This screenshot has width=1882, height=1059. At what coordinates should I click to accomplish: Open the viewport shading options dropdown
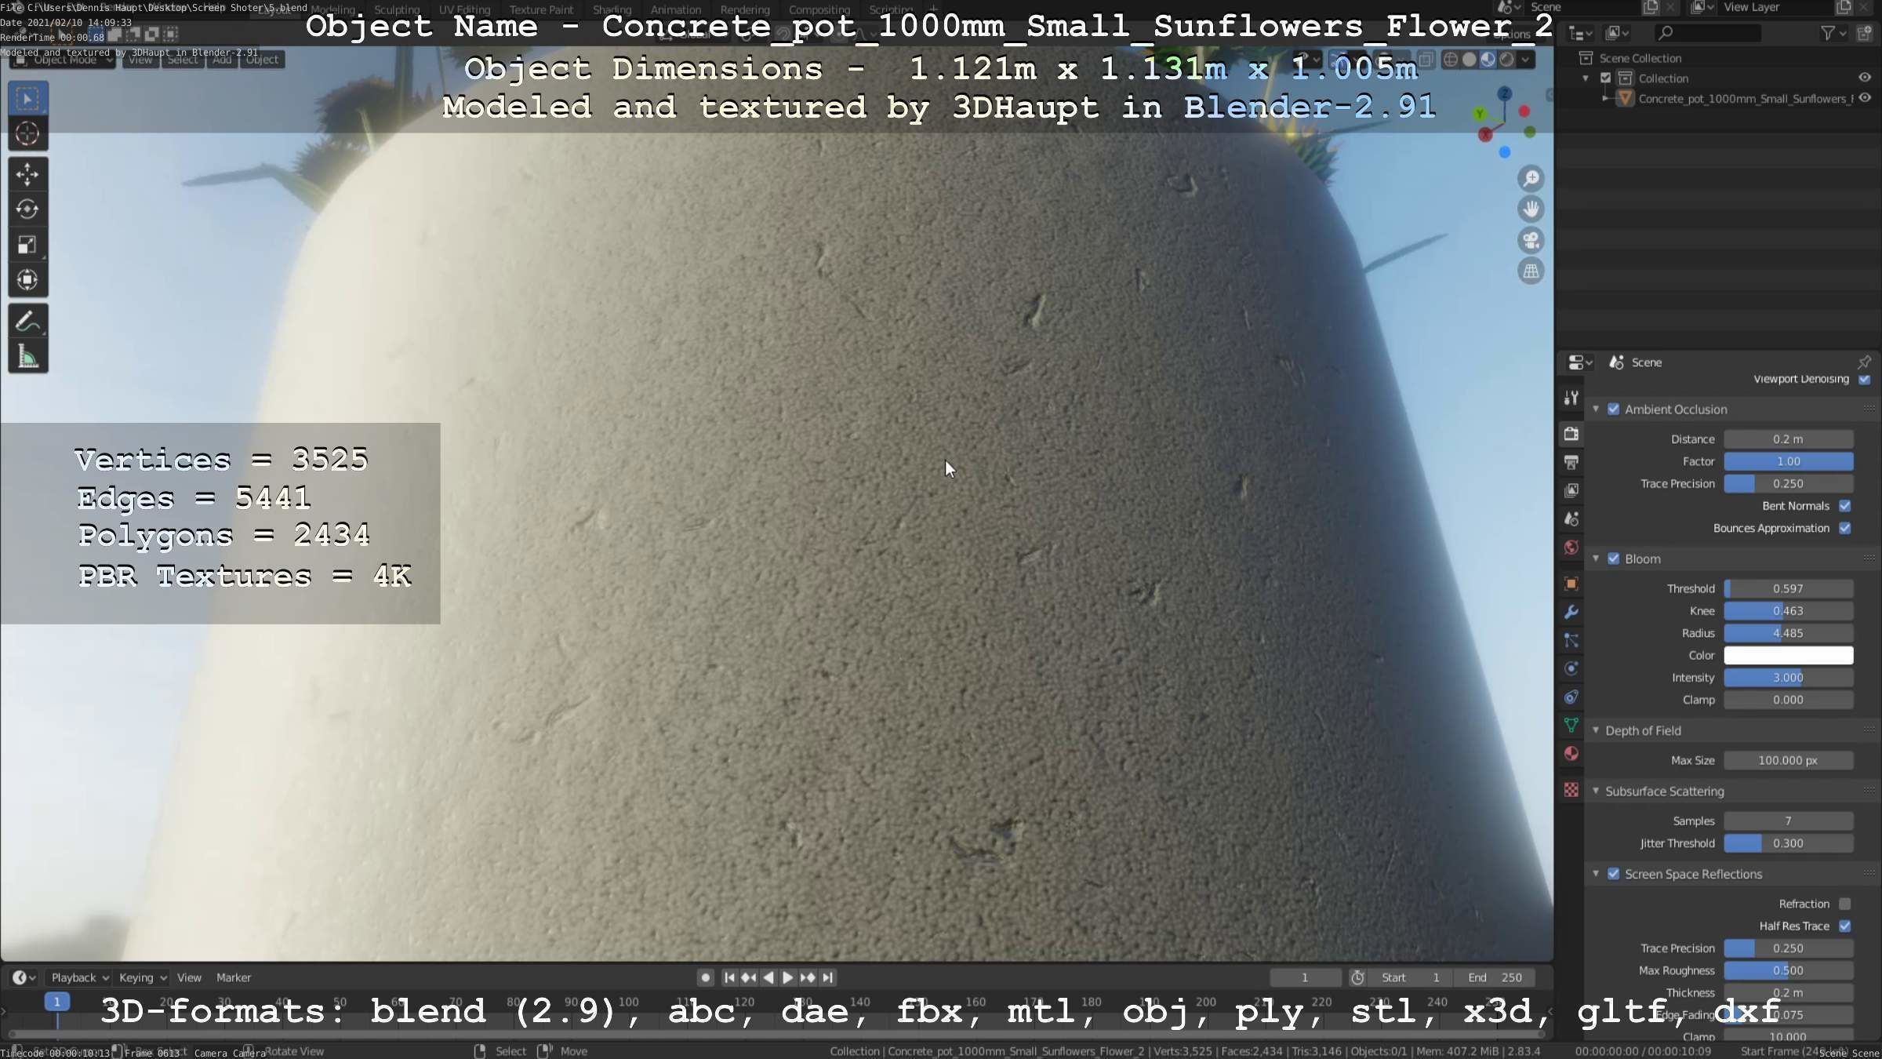coord(1525,60)
